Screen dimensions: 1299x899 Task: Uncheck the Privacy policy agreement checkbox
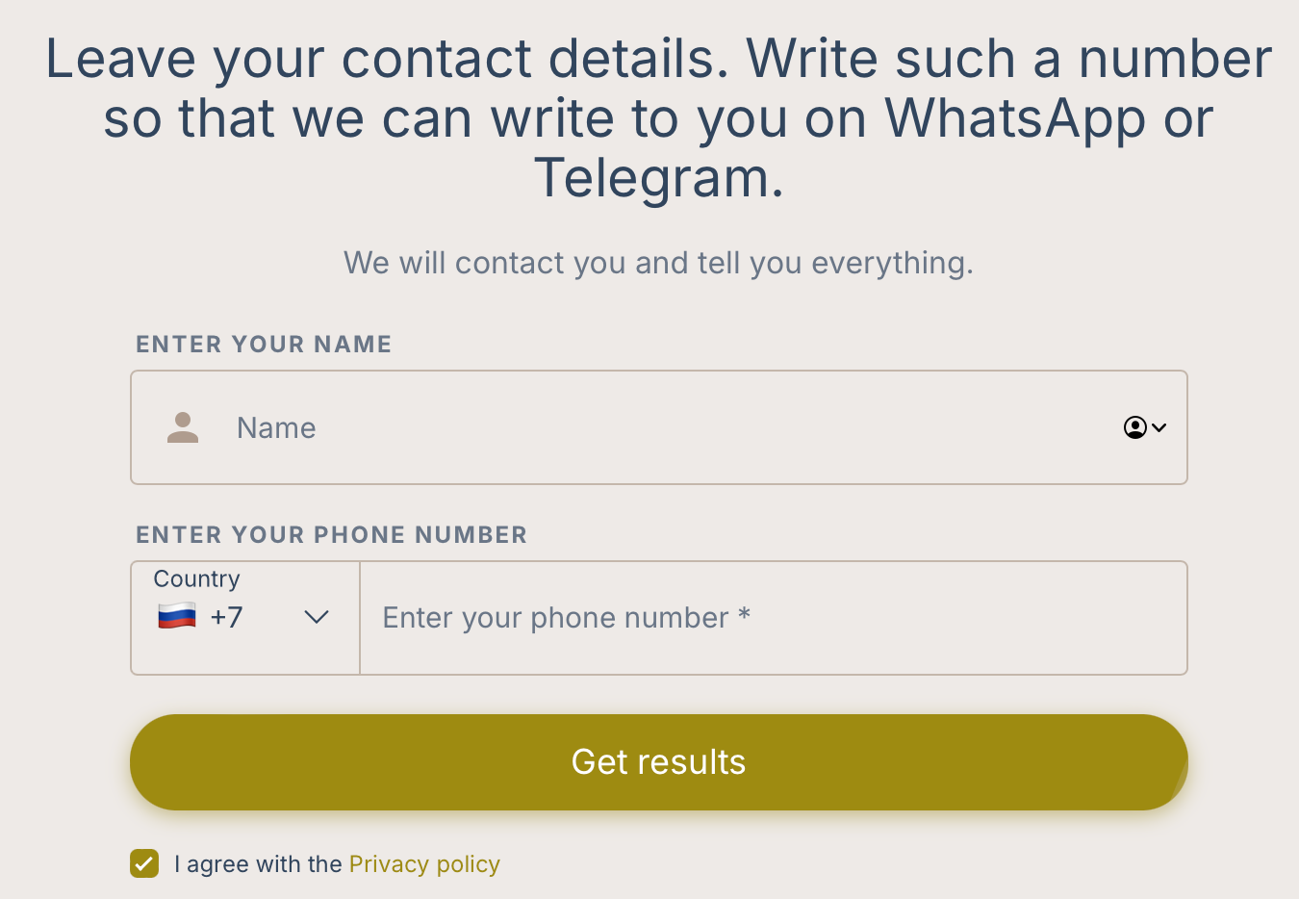tap(144, 863)
